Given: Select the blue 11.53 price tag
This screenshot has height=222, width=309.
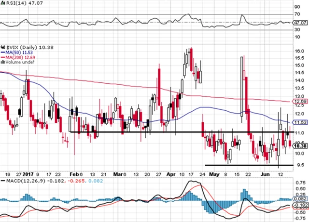Looking at the screenshot, I should coord(300,122).
